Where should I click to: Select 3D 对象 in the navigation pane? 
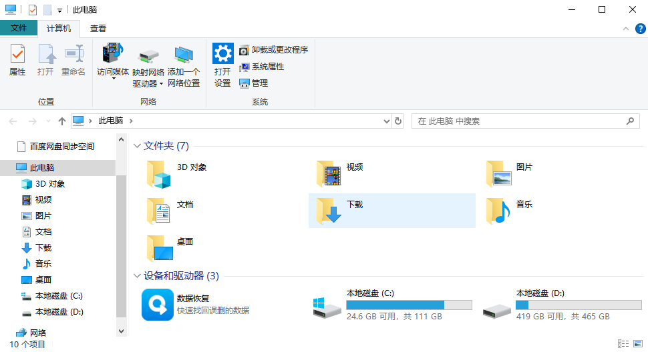click(x=50, y=184)
